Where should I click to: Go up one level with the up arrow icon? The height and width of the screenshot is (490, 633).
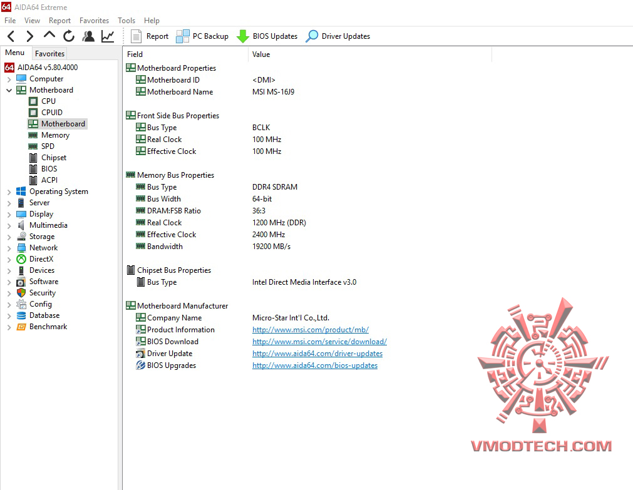click(x=49, y=36)
